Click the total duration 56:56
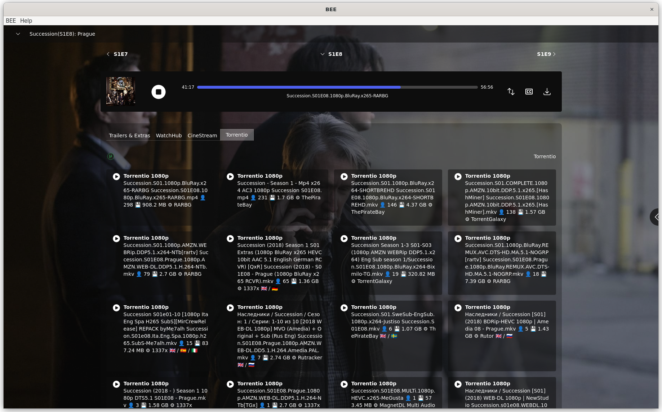 (487, 87)
